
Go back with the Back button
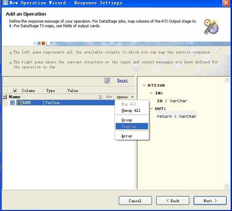(173, 201)
